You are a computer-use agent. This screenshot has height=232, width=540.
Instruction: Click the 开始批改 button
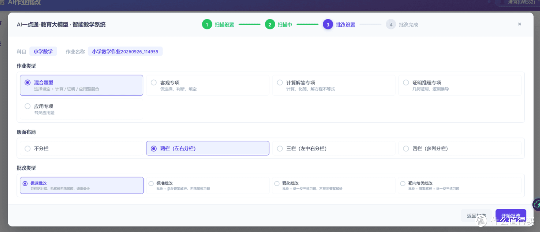(511, 216)
